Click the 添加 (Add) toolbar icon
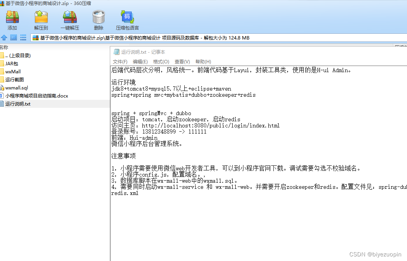The image size is (407, 261). [12, 17]
